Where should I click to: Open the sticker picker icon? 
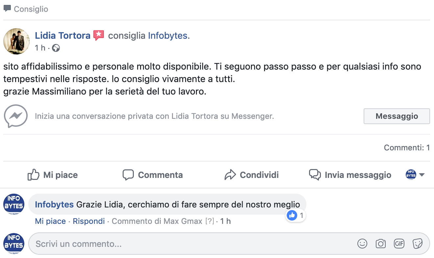click(x=417, y=244)
